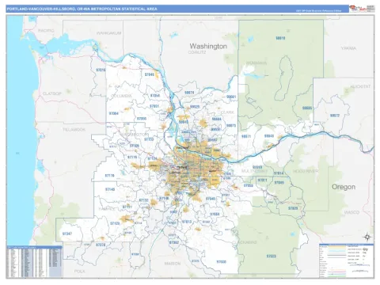Viewport: 380px width, 285px height.
Task: Select the CLARK county label
Action: 227,112
